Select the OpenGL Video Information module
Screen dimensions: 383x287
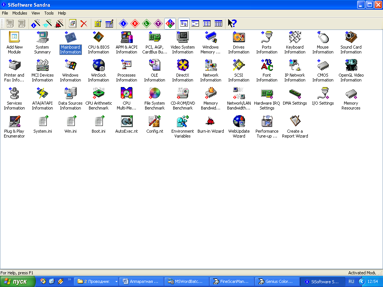pos(351,71)
